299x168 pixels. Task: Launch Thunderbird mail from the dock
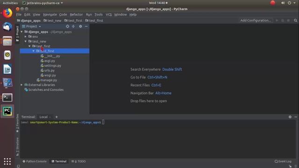tap(7, 27)
